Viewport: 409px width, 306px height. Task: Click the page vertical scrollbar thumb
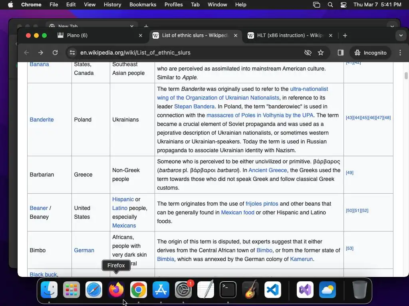pyautogui.click(x=406, y=76)
